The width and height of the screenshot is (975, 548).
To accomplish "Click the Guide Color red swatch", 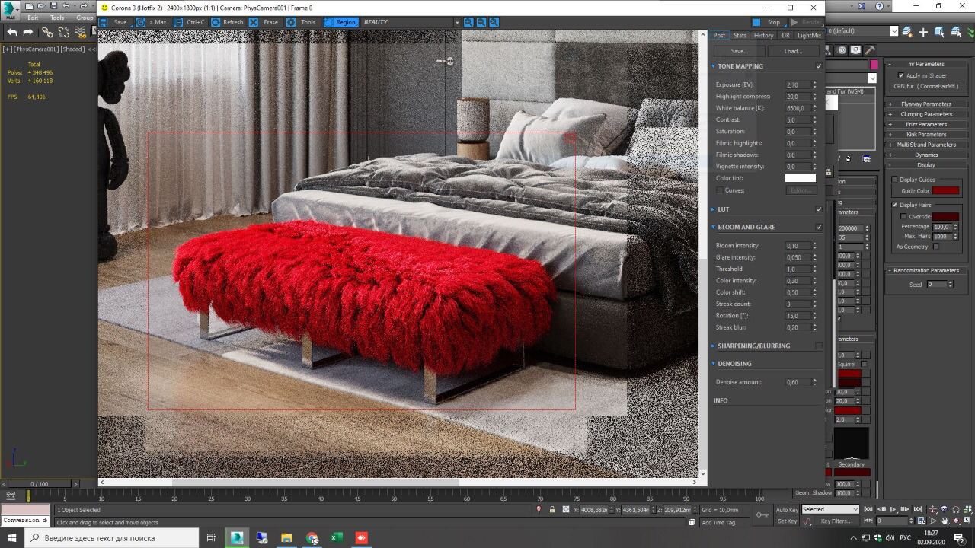I will click(945, 190).
